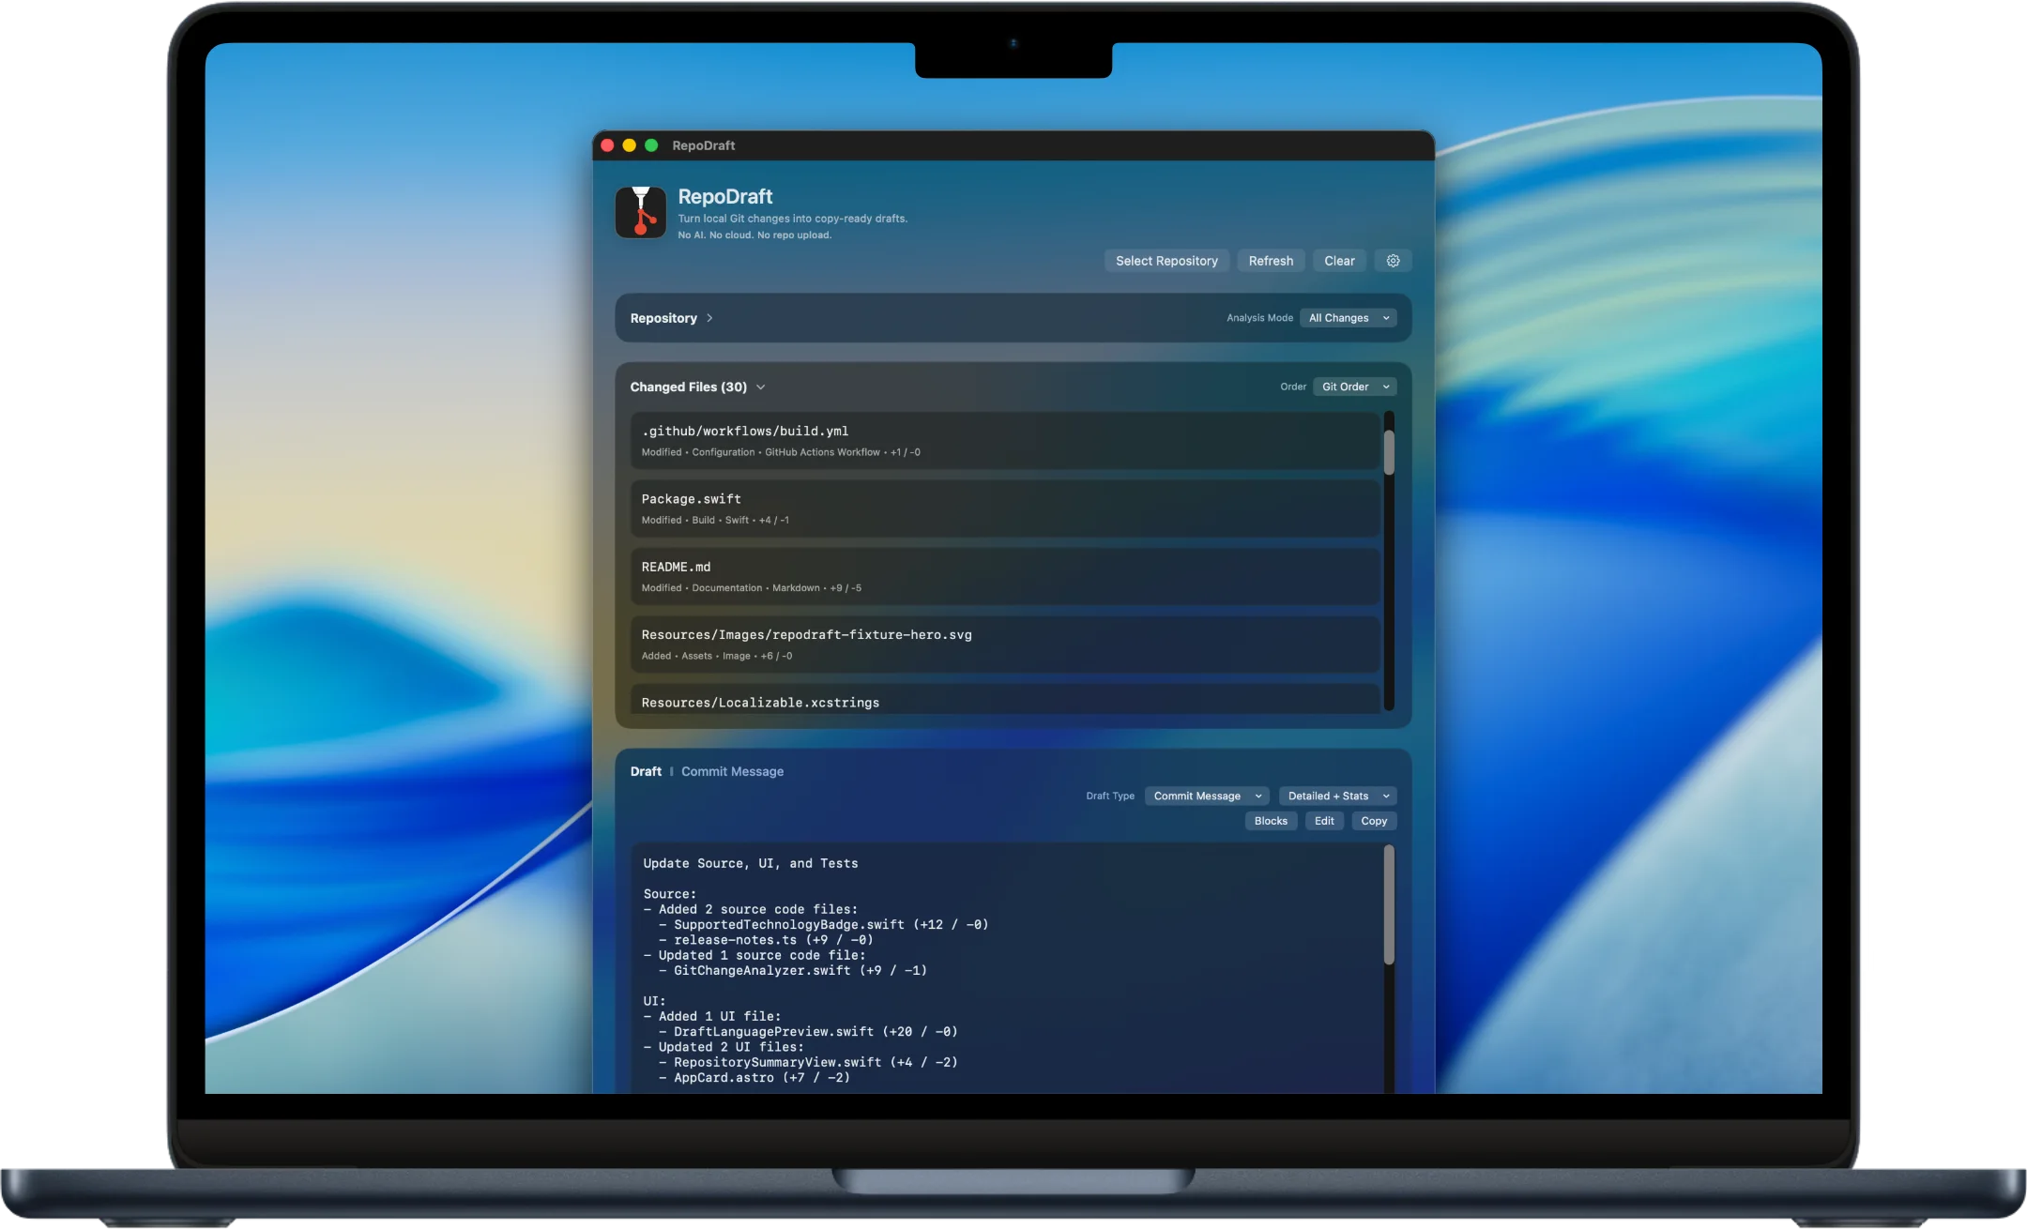Click the Commit Message subtitle beside Draft
This screenshot has width=2027, height=1229.
732,771
